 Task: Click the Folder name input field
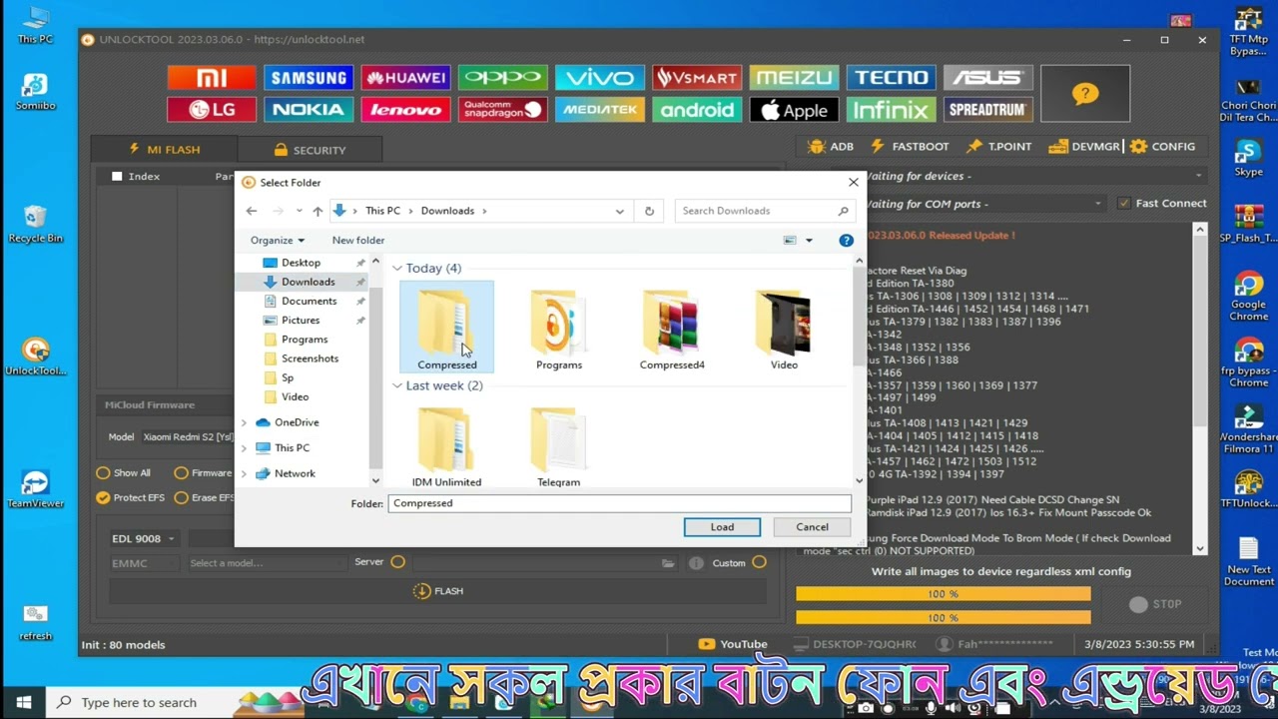pos(619,503)
